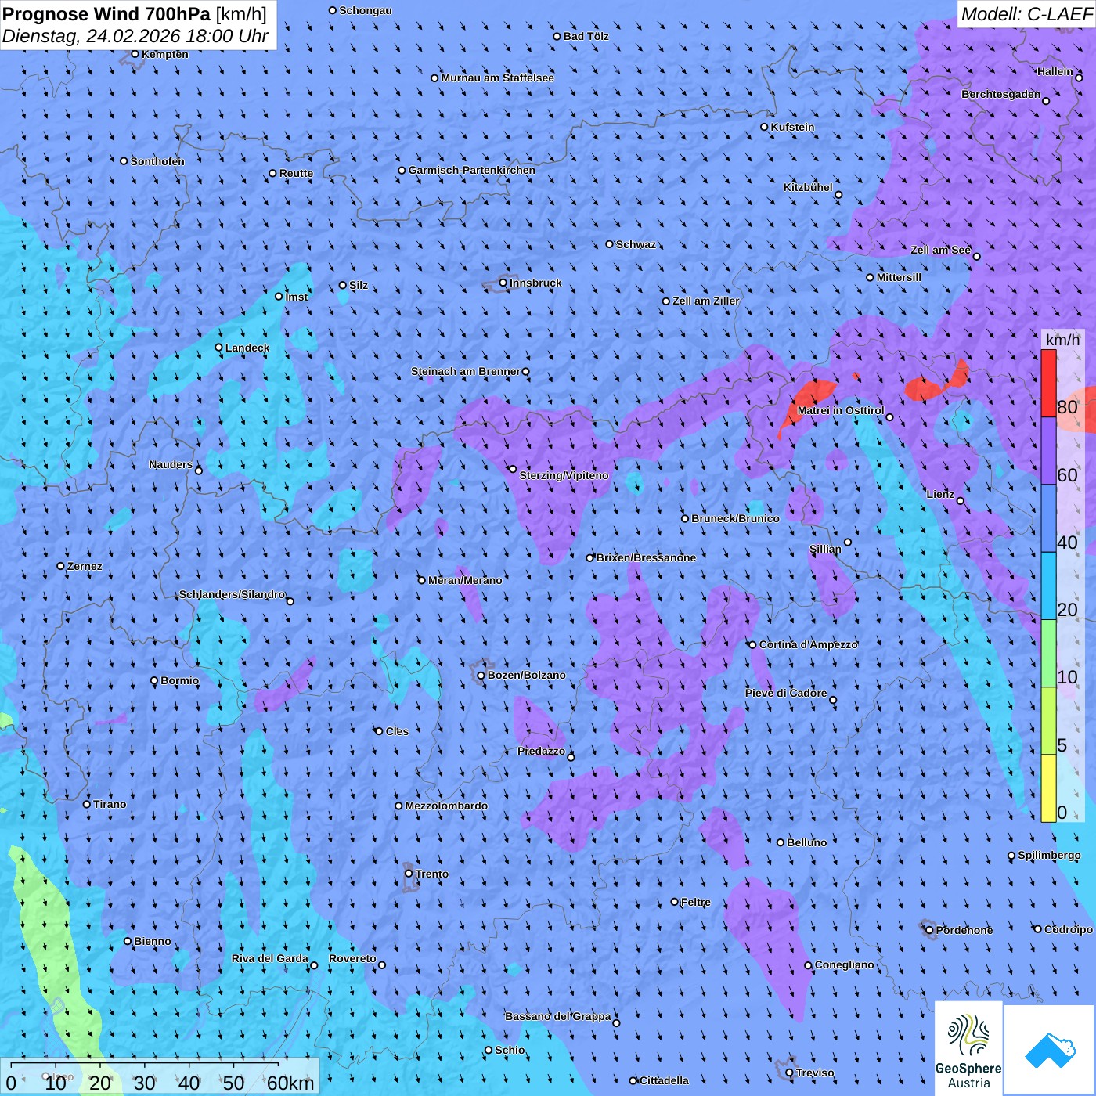Image resolution: width=1096 pixels, height=1096 pixels.
Task: Click the Tirano city label
Action: [110, 804]
